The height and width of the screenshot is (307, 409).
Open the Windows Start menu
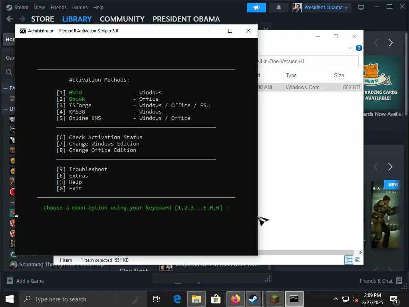[x=10, y=299]
